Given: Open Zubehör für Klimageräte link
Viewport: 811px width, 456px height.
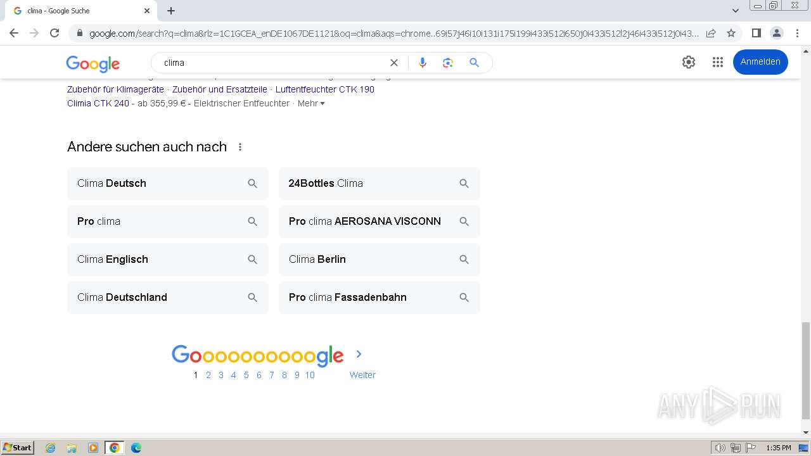Looking at the screenshot, I should (x=115, y=89).
